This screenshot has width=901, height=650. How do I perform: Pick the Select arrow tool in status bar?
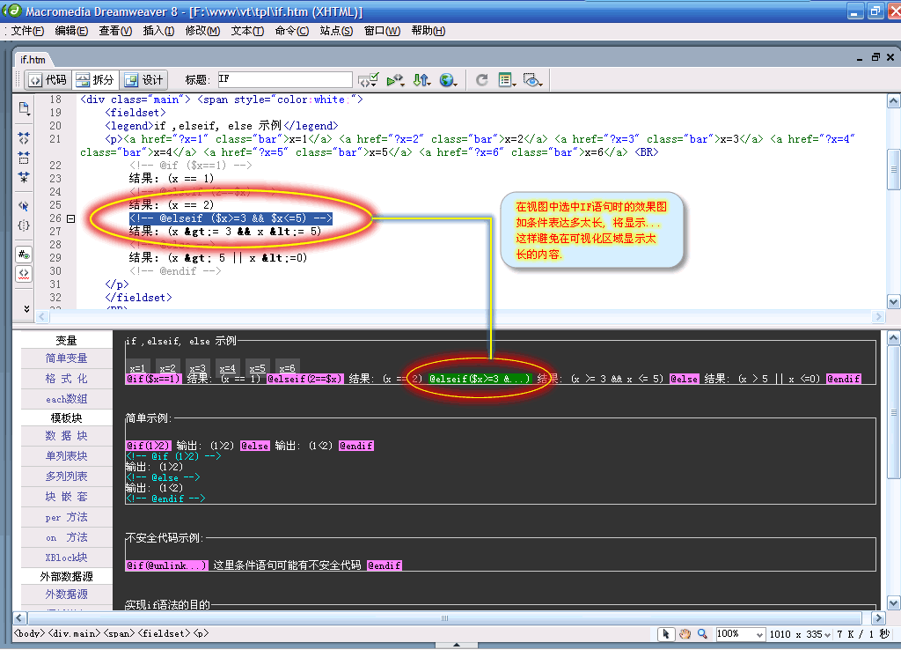[666, 634]
